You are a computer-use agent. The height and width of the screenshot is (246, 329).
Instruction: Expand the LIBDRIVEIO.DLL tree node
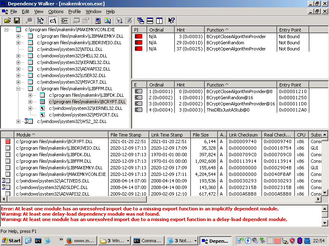18,43
